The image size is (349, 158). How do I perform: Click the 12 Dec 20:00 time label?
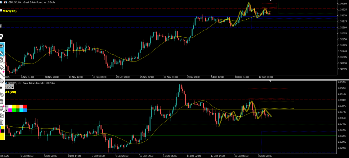(x=266, y=77)
